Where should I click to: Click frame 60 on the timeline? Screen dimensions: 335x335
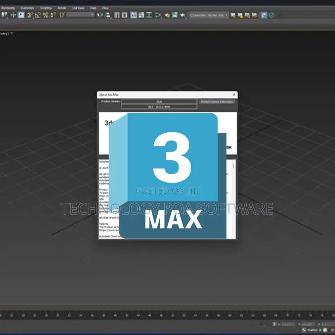point(230,315)
